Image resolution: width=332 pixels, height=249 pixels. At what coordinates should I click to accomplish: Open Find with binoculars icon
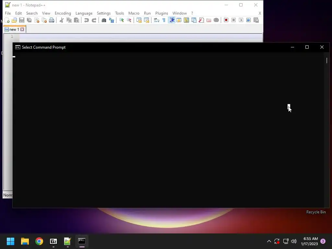(x=104, y=20)
